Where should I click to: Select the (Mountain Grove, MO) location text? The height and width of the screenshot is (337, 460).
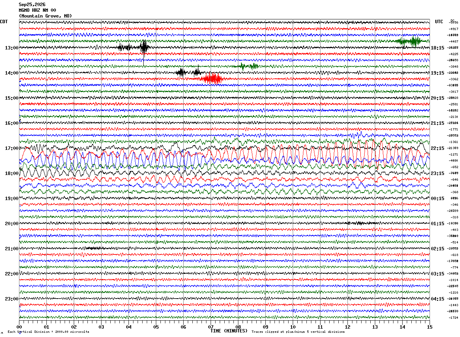45,16
